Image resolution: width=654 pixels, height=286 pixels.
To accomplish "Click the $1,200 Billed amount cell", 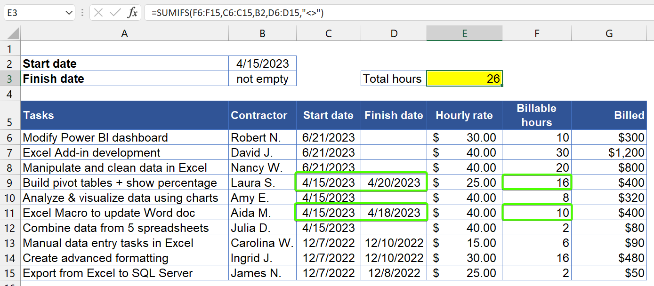I will click(609, 151).
